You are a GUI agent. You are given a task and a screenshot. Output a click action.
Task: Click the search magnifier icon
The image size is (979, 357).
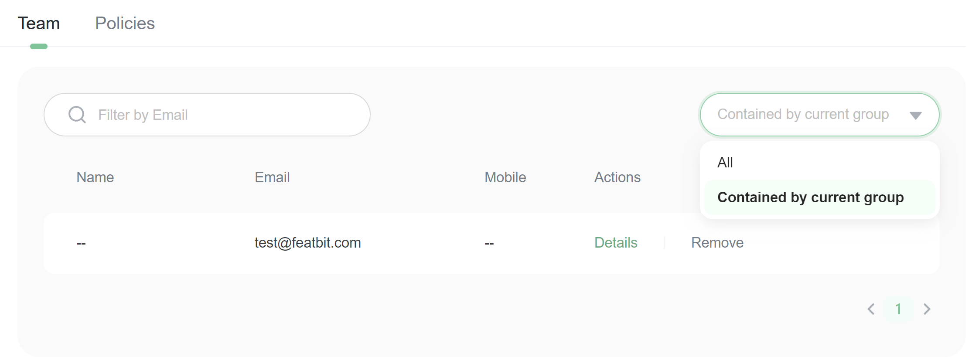(77, 115)
